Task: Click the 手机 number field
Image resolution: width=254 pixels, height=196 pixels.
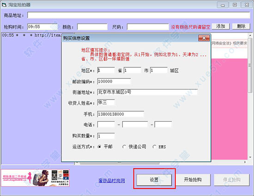Action: pos(121,114)
